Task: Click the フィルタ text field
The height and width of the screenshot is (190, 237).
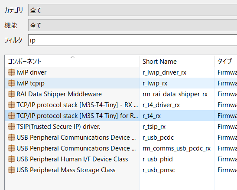Action: (x=133, y=40)
